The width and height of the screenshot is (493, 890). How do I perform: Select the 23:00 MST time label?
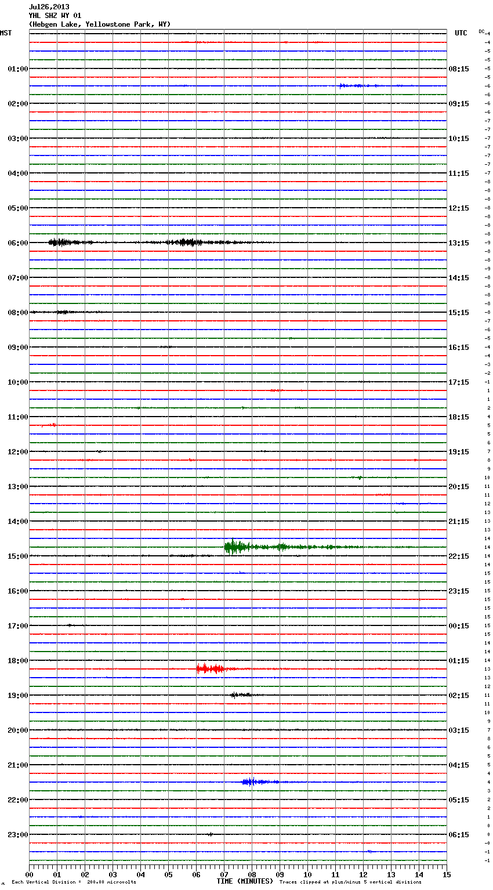17,835
